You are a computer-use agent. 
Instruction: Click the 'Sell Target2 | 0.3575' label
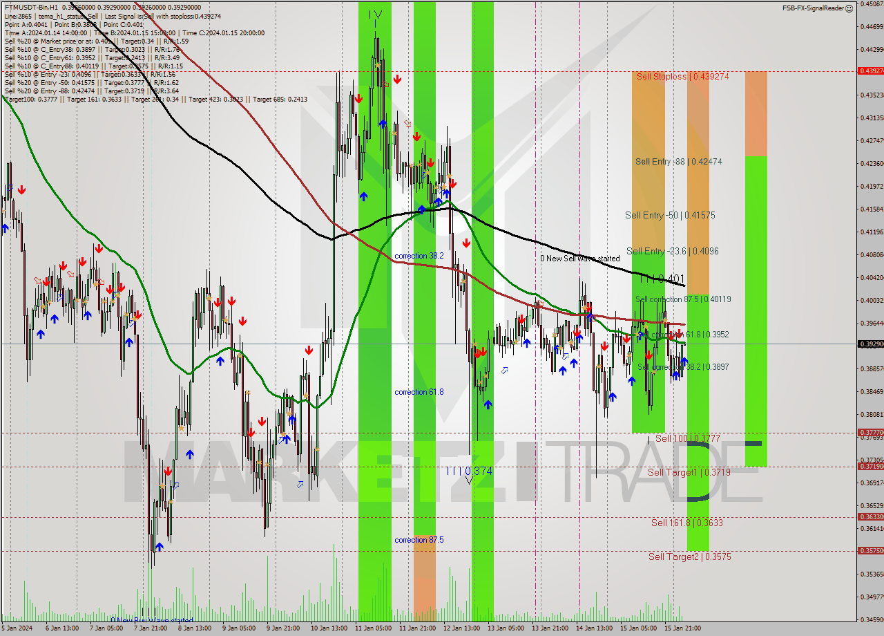tap(689, 556)
